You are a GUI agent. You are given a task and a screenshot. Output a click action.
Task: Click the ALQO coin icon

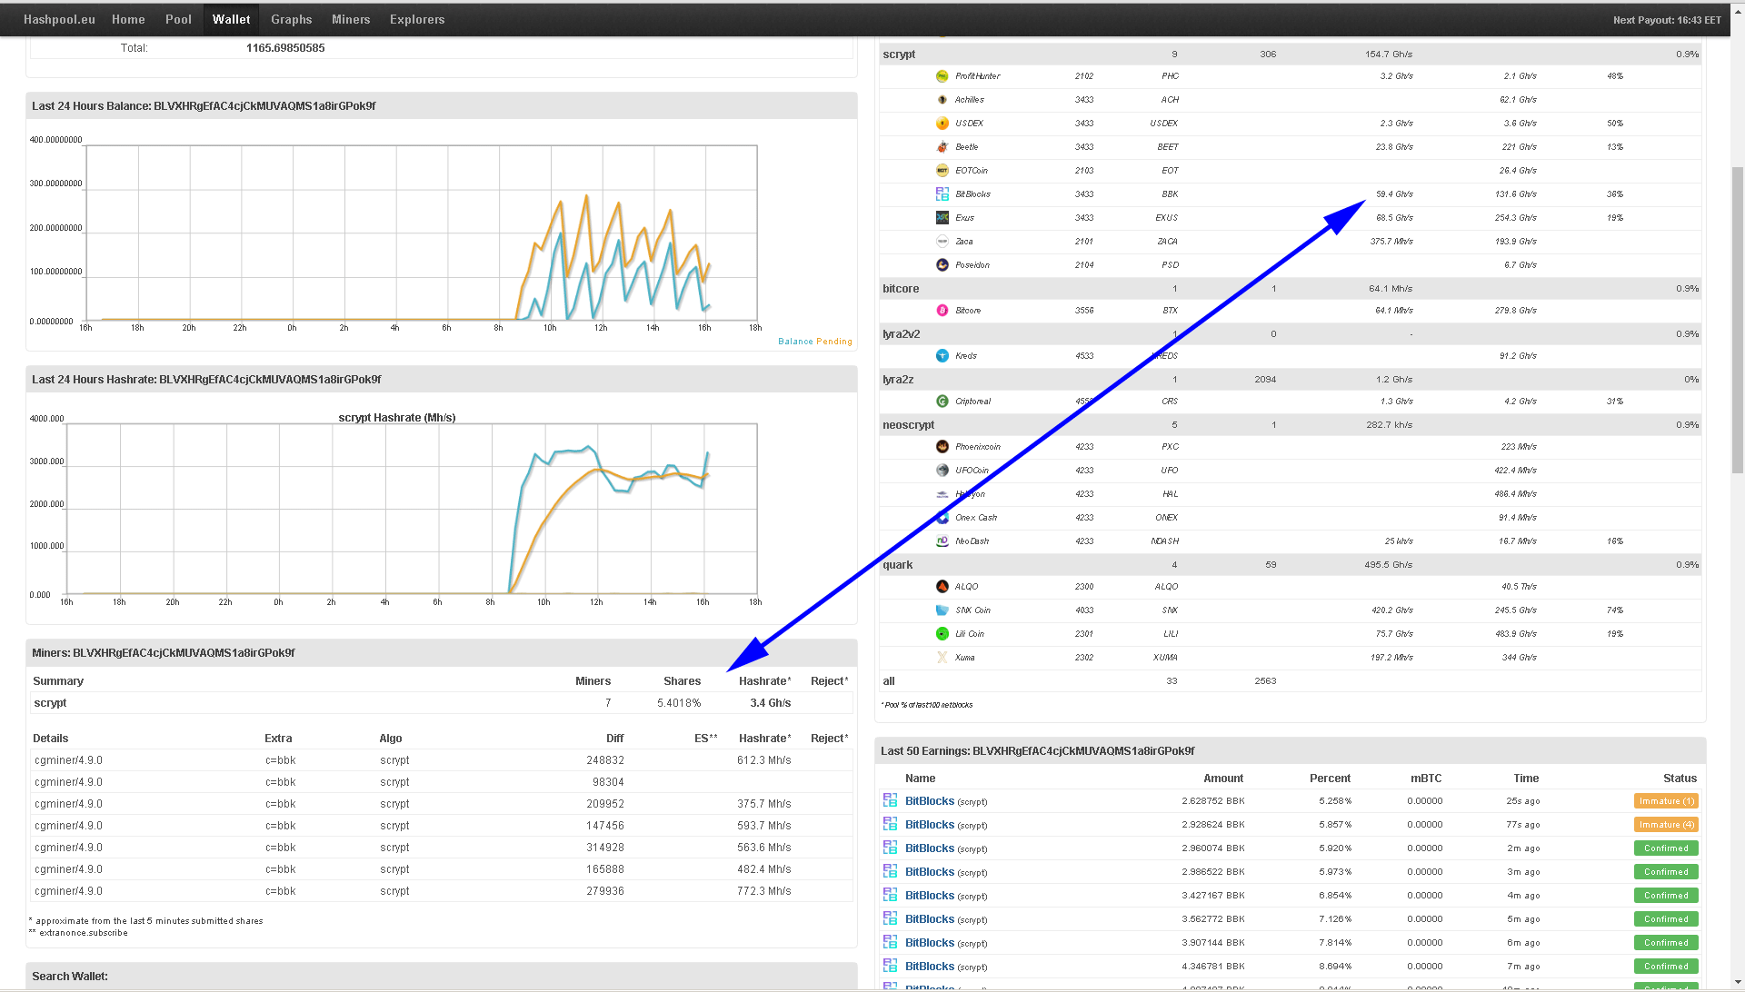942,587
